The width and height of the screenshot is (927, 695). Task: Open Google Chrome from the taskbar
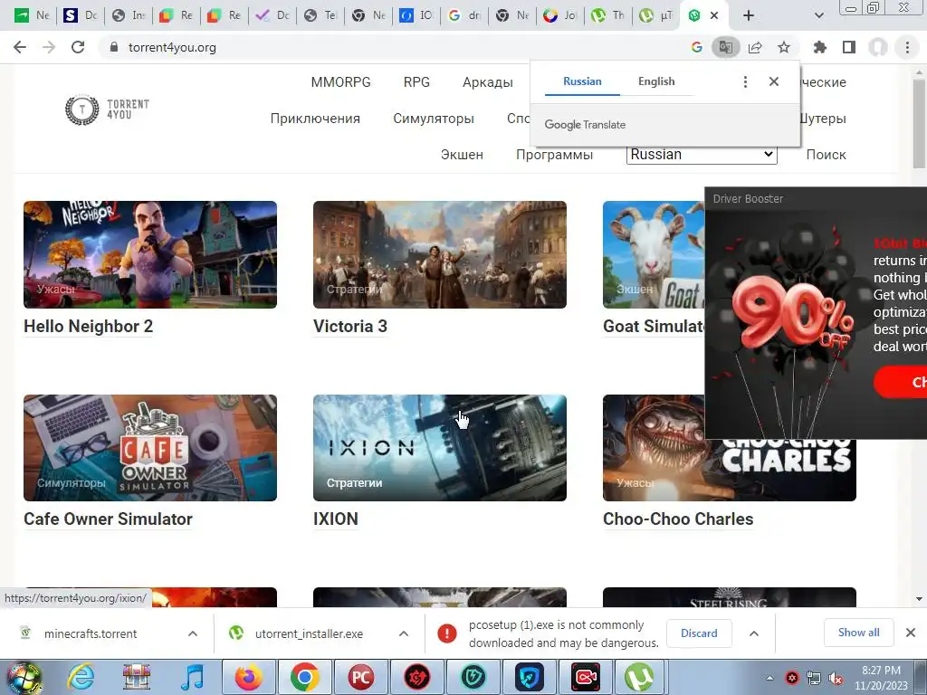304,677
